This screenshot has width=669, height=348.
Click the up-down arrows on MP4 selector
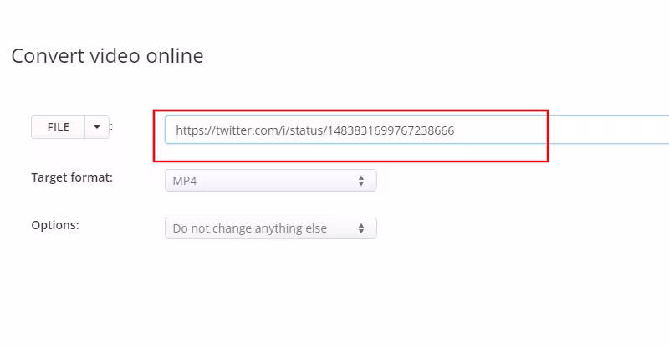click(x=361, y=181)
